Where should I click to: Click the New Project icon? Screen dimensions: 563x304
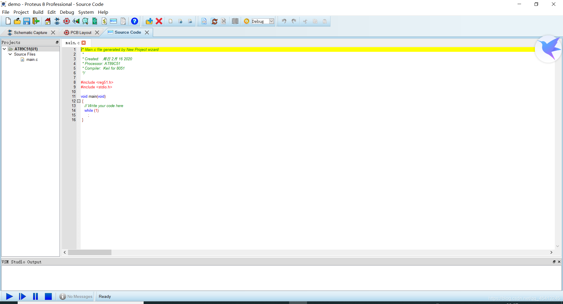pos(8,21)
